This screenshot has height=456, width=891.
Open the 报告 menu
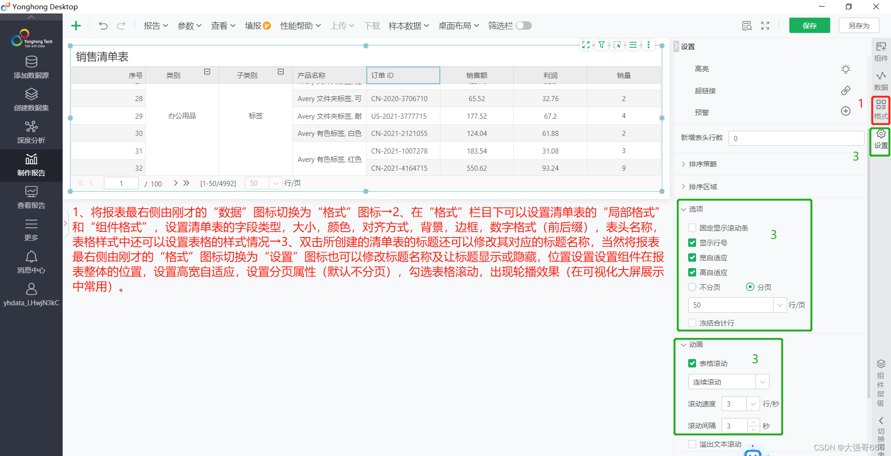point(156,26)
